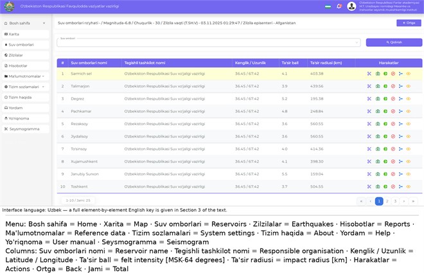424x273 pixels.
Task: Click the green filled circle icon in Sarmich sel row
Action: [x=385, y=73]
